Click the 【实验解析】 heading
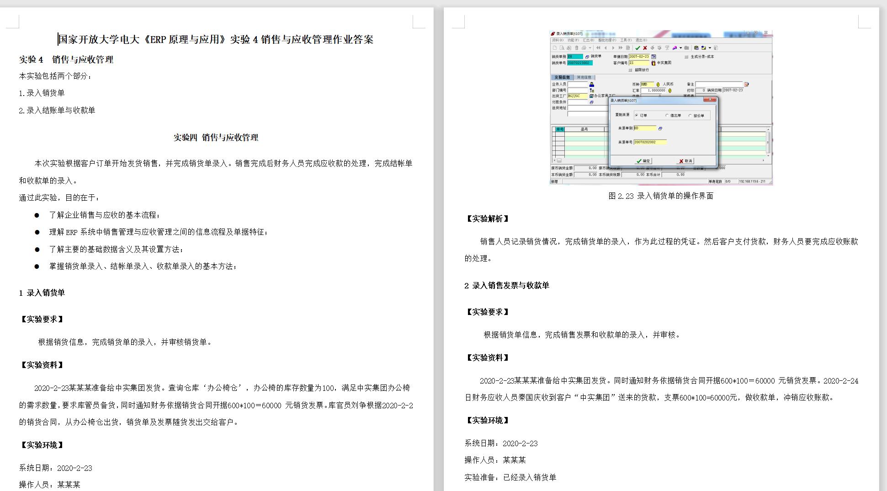The height and width of the screenshot is (491, 887). (487, 219)
